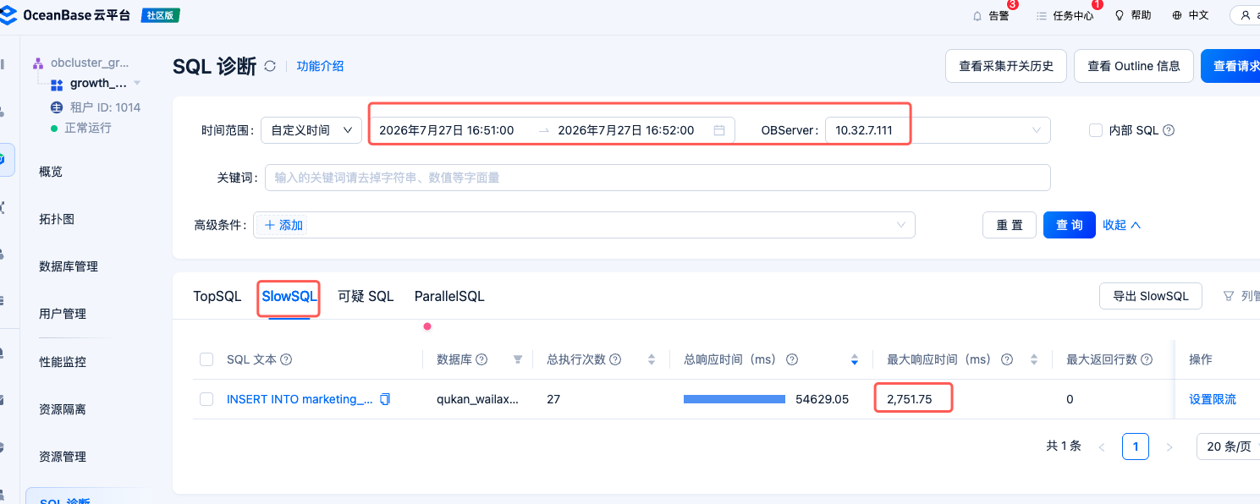Open 性能监控 in the sidebar

point(63,362)
